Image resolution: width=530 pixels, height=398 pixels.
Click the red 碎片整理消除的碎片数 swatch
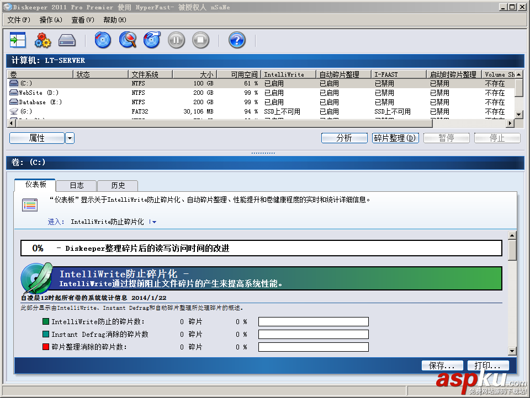[x=46, y=346]
